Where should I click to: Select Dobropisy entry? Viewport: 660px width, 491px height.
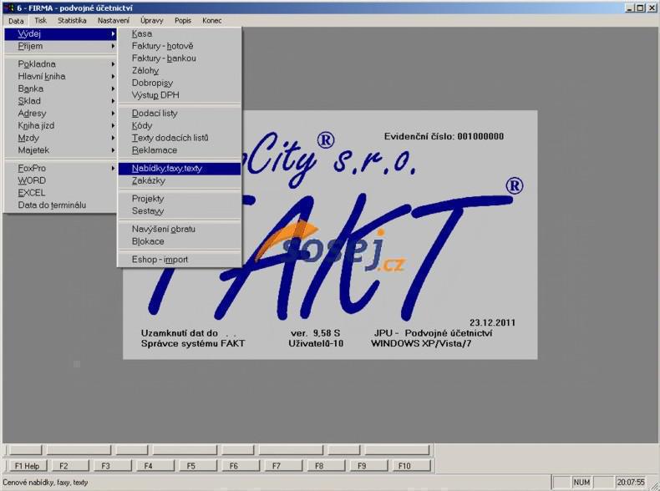180,83
